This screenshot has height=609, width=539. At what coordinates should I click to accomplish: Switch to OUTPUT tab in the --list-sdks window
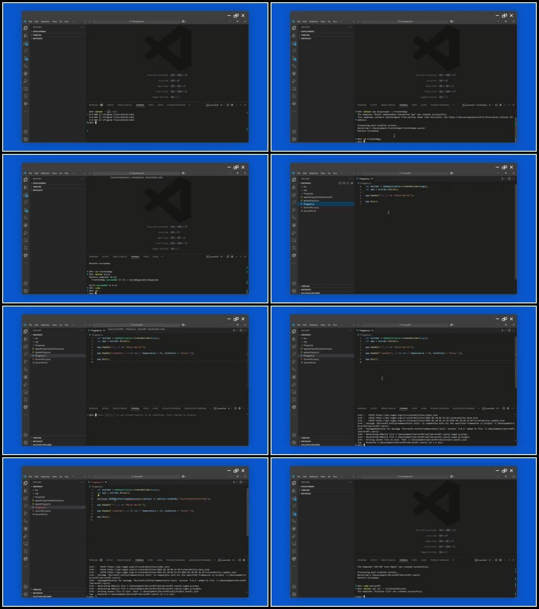tap(110, 105)
